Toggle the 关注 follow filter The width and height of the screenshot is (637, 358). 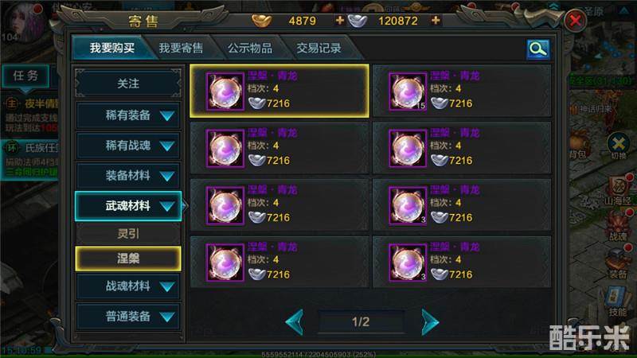tap(128, 84)
